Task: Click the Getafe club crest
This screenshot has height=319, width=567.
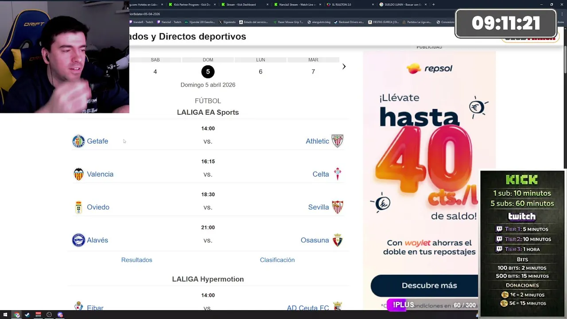Action: pyautogui.click(x=78, y=141)
